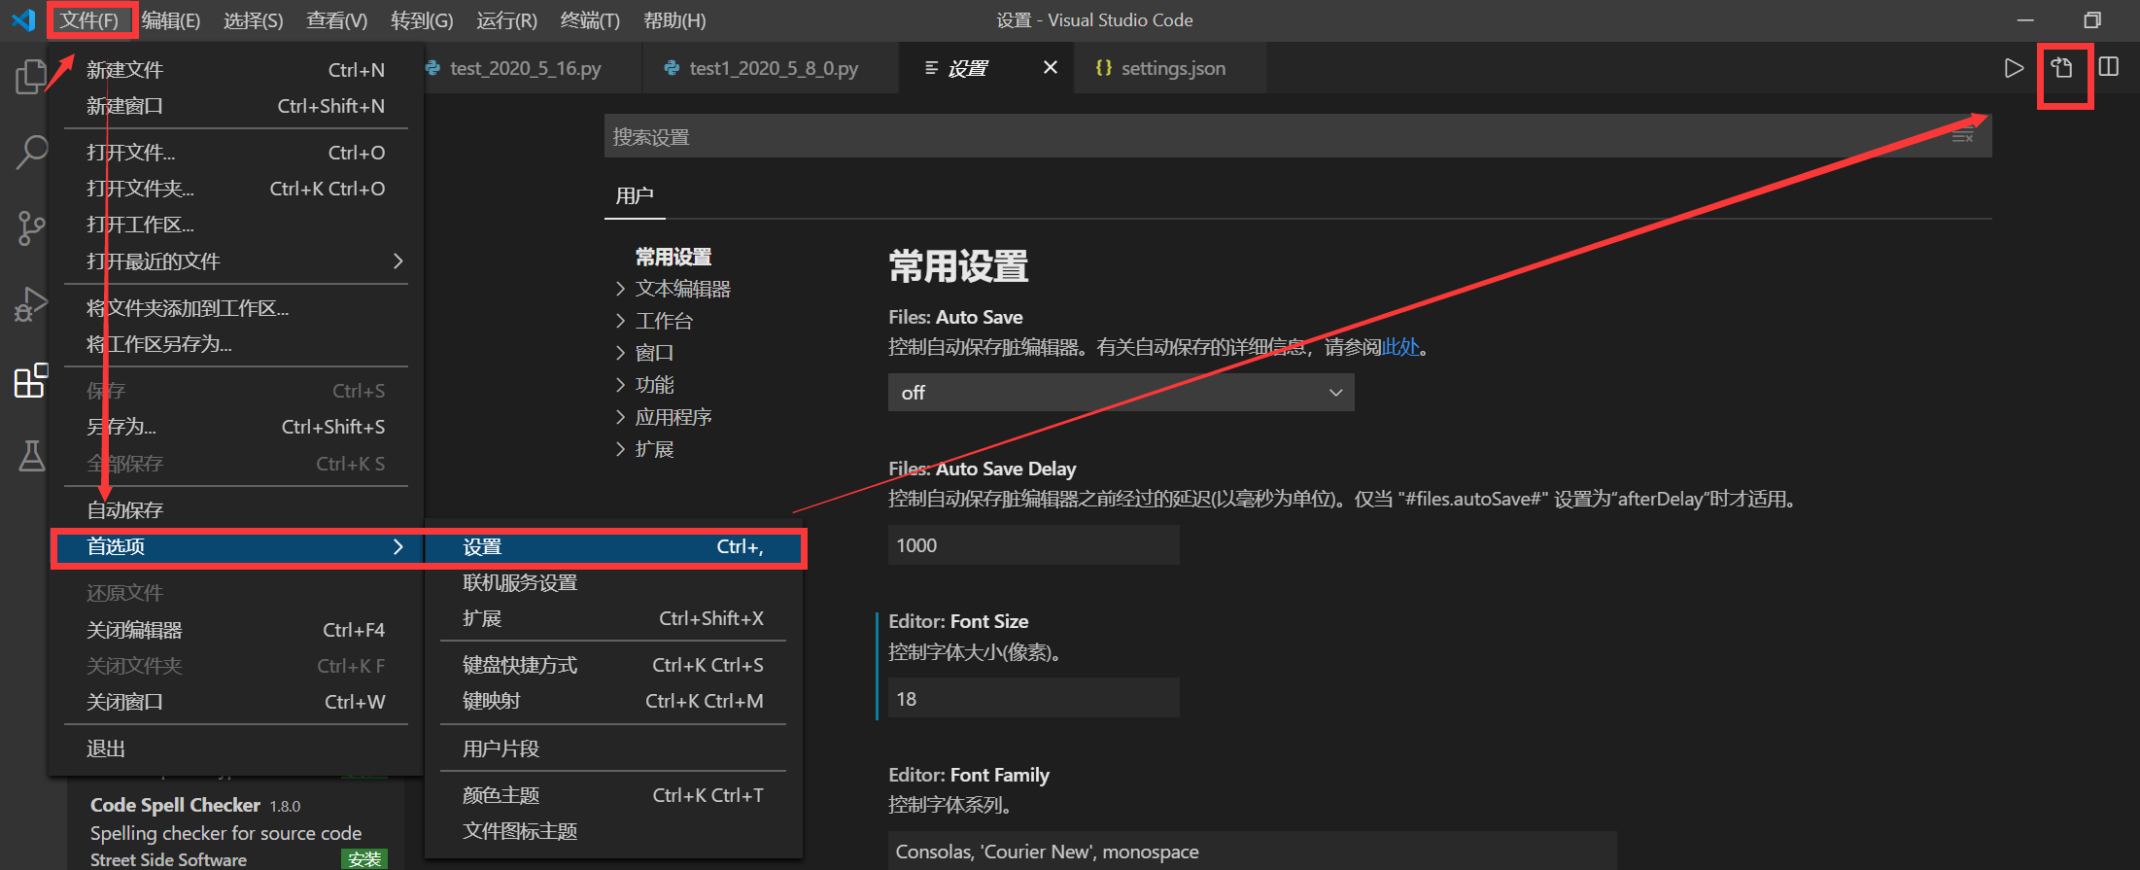Choose 打开文件夹... menu item
Image resolution: width=2140 pixels, height=870 pixels.
tap(235, 189)
